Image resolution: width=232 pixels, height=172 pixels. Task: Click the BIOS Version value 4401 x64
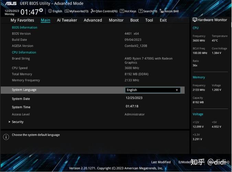132,34
